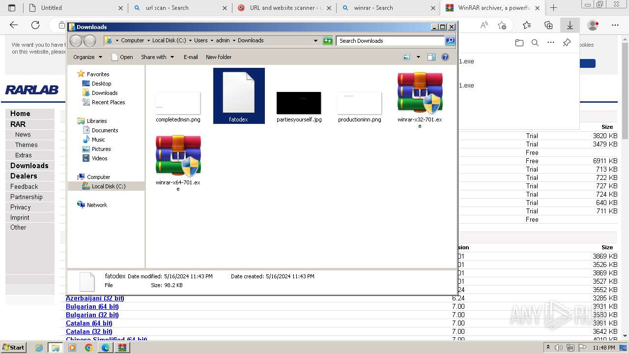Click the Change your view icon

(406, 57)
